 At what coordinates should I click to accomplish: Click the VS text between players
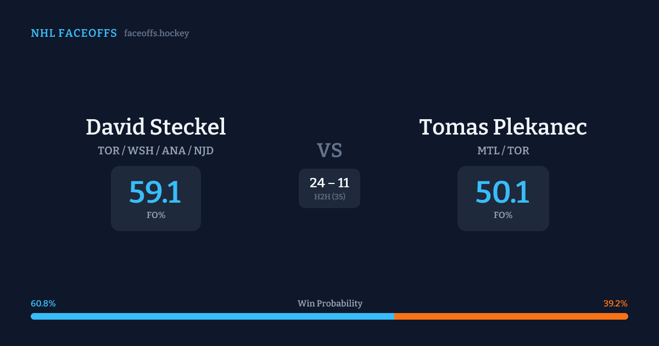coord(329,150)
